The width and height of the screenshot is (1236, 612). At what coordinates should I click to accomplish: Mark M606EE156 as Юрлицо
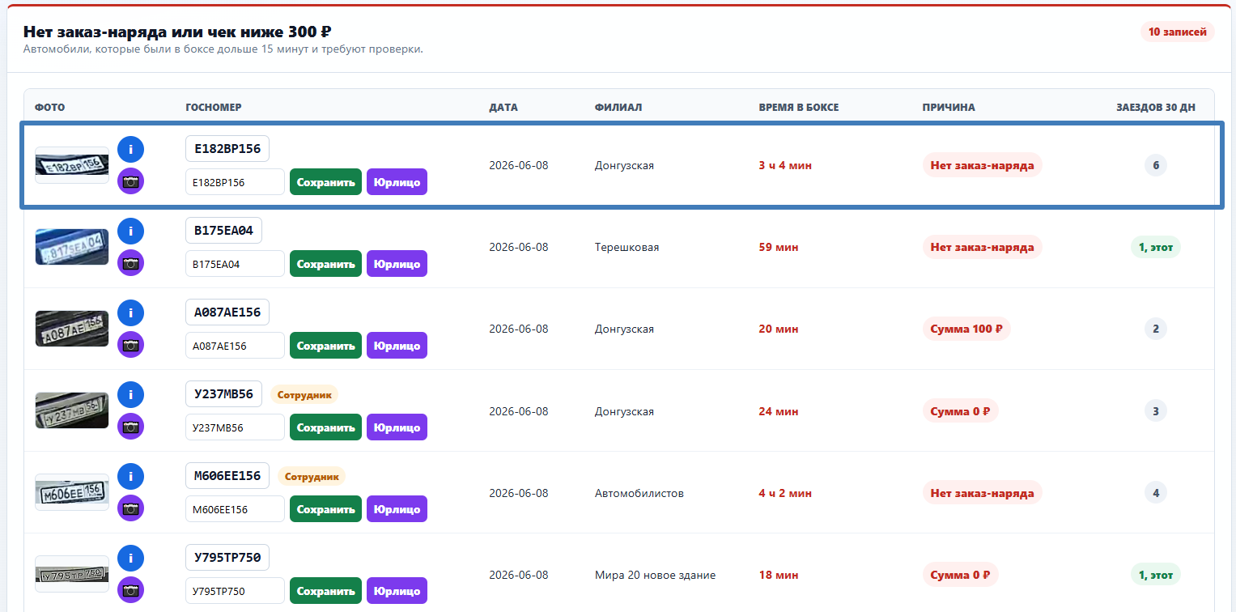coord(397,509)
